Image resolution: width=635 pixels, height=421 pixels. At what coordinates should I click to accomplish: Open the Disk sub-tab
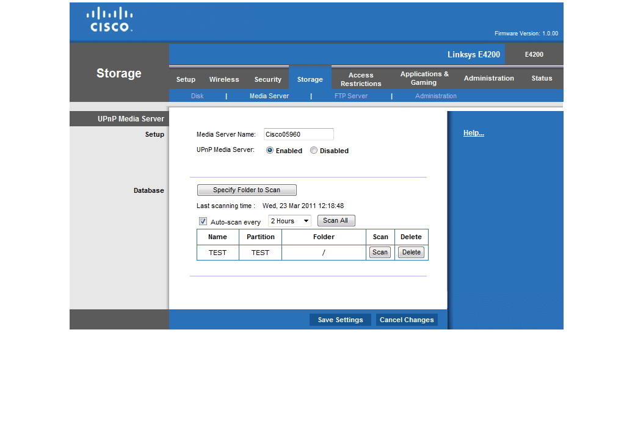point(197,96)
